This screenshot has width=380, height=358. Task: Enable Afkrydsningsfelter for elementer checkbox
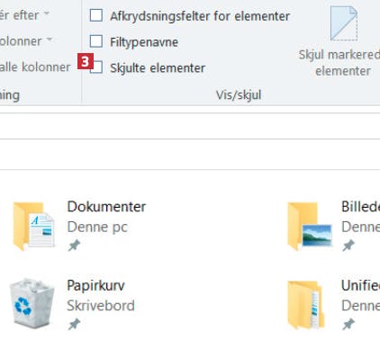click(96, 15)
